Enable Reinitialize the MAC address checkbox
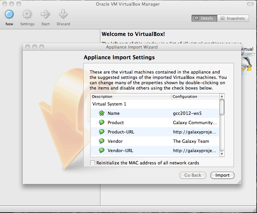The width and height of the screenshot is (257, 213). click(x=93, y=163)
